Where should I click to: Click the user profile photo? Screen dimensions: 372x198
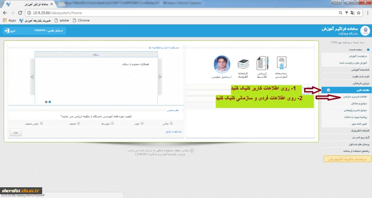(222, 64)
